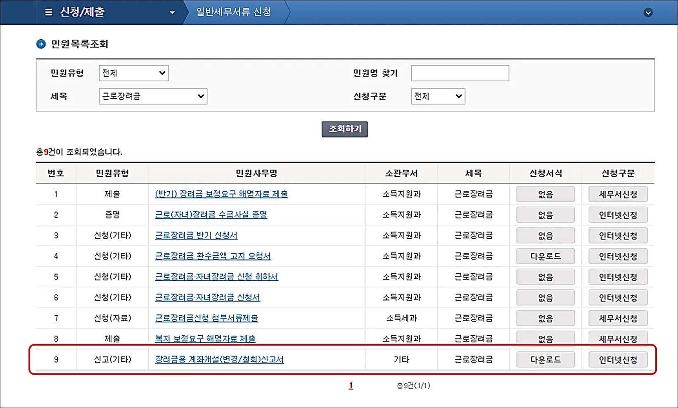Viewport: 678px width, 408px height.
Task: Open 장려금용 계좌개설(변경/철회)신고서 link
Action: tap(219, 359)
